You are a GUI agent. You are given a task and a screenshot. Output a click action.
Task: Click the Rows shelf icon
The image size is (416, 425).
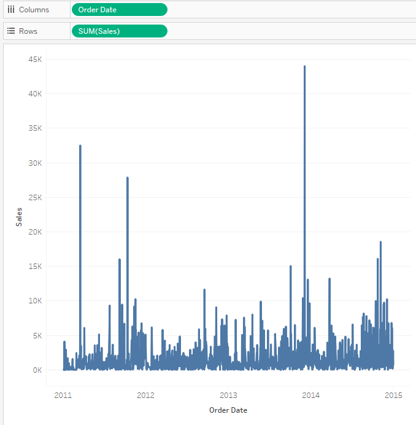[10, 31]
